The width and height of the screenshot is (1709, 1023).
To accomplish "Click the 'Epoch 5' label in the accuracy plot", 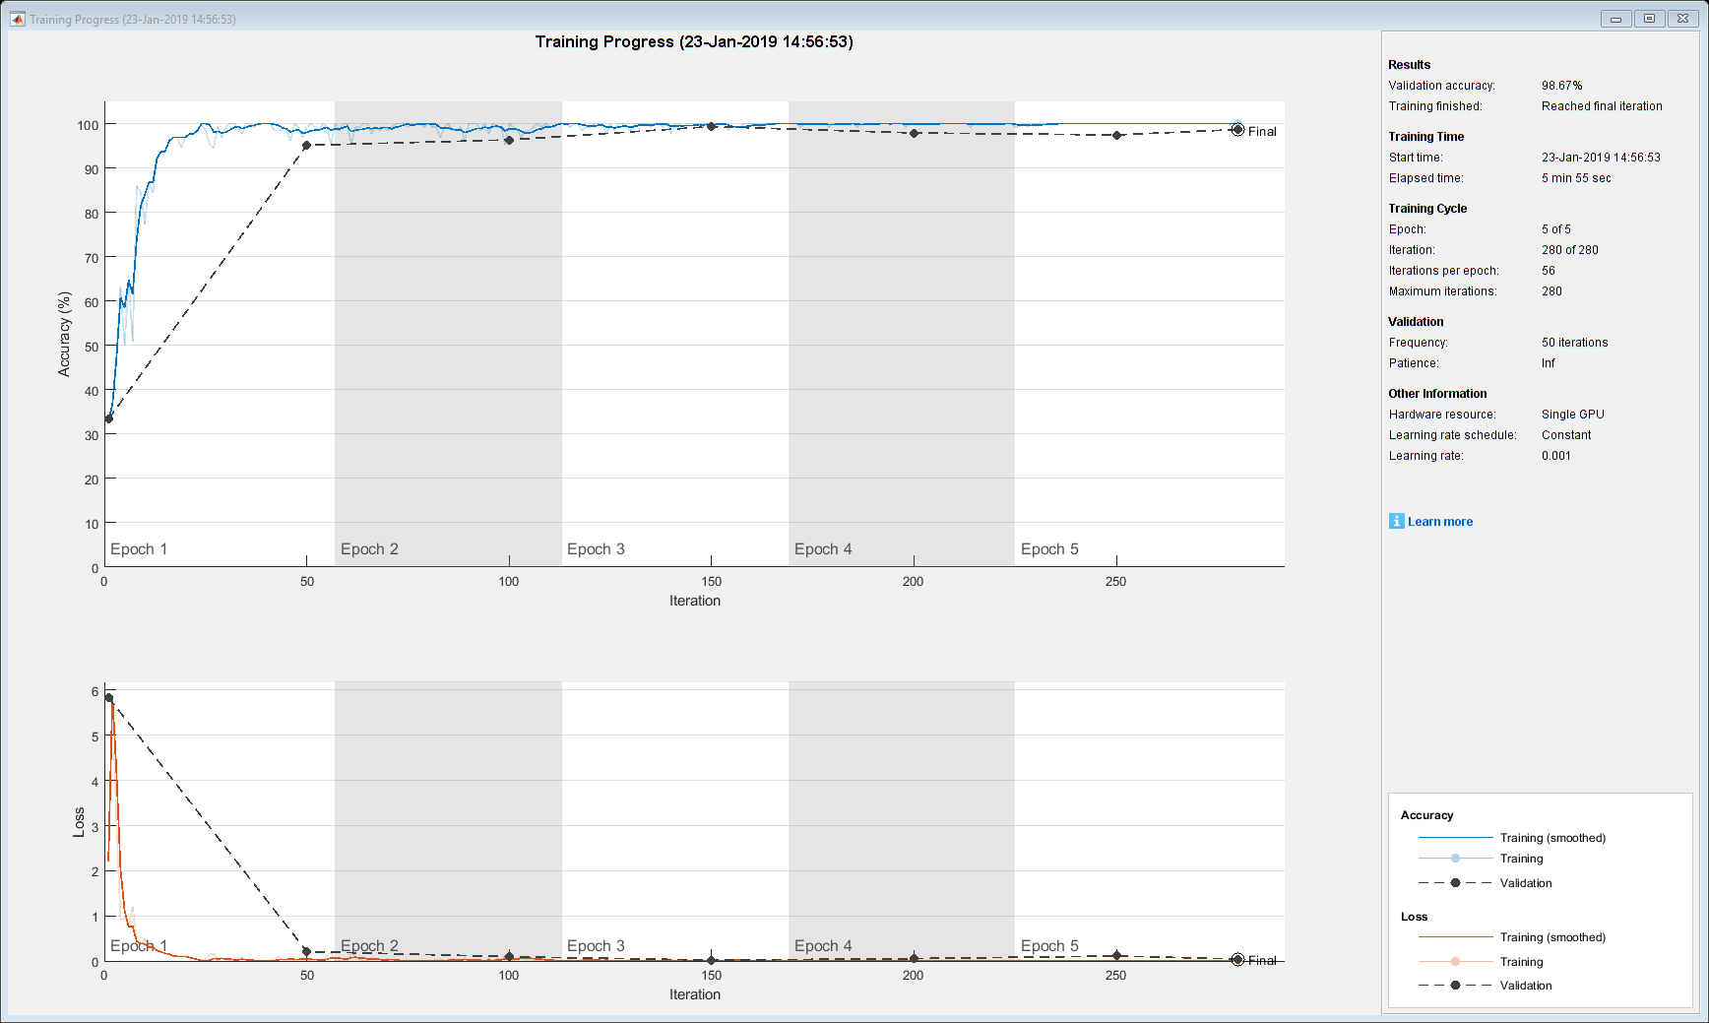I will (1049, 549).
